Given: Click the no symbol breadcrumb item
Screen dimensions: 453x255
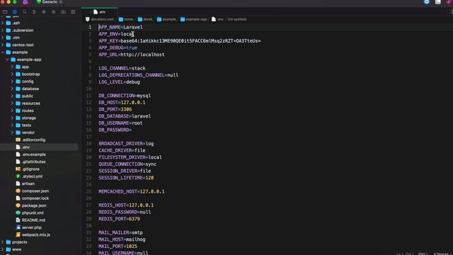Looking at the screenshot, I should [237, 19].
